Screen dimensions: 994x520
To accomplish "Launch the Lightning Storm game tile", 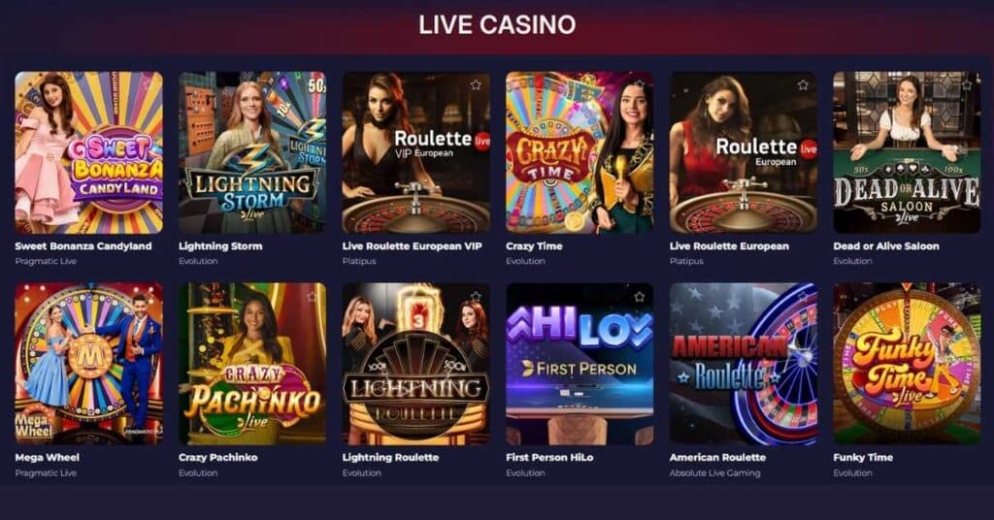I will 252,152.
